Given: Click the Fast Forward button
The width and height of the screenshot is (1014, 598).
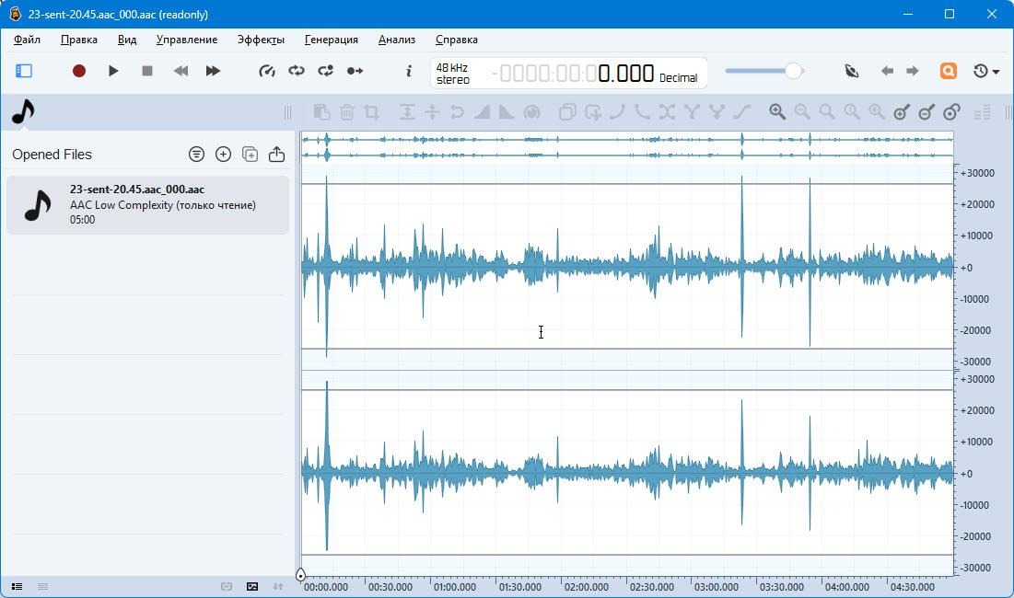Looking at the screenshot, I should [x=213, y=71].
